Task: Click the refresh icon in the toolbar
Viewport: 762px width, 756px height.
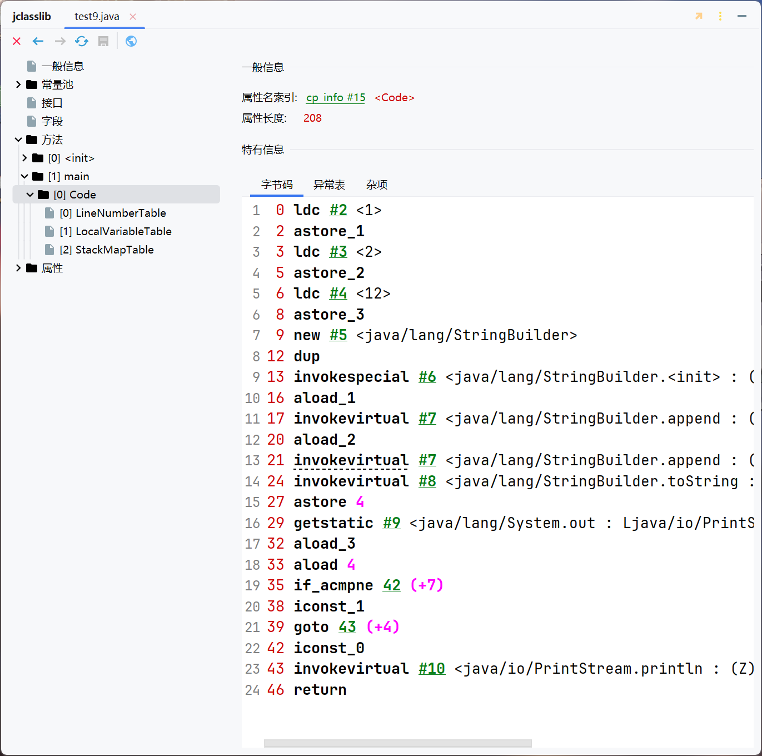Action: [81, 41]
